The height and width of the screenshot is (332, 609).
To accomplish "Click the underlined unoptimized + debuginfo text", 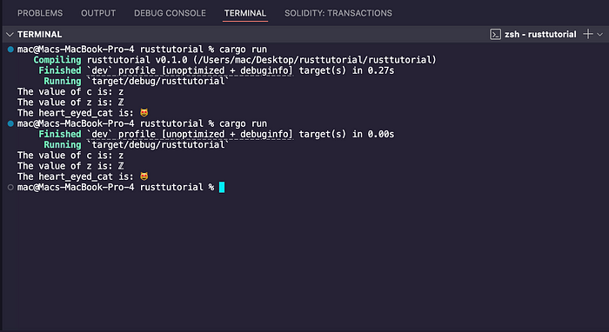I will point(227,70).
